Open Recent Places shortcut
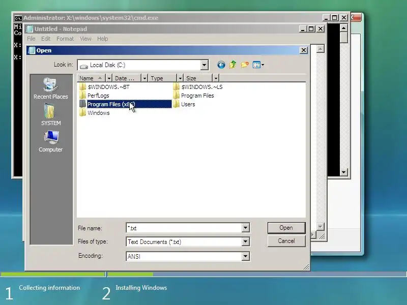Screen dimensions: 407x305 [50, 88]
